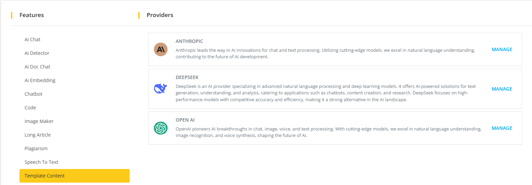
Task: Manage the DeepSeek provider
Action: pyautogui.click(x=502, y=89)
